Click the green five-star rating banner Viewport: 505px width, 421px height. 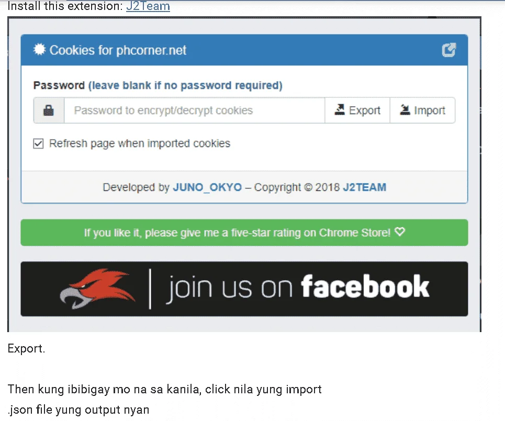click(x=244, y=233)
